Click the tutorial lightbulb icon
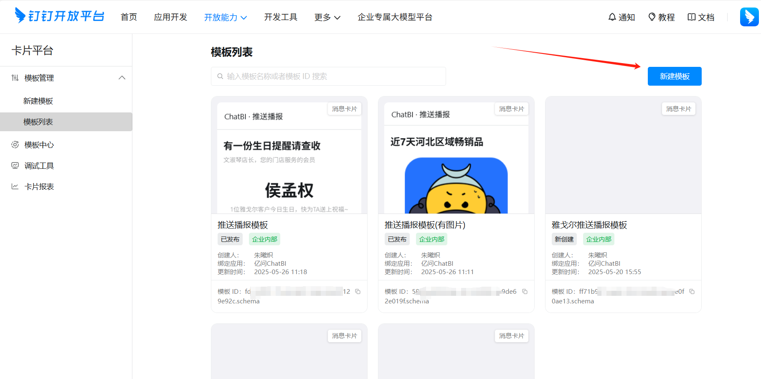The image size is (761, 379). pos(652,17)
